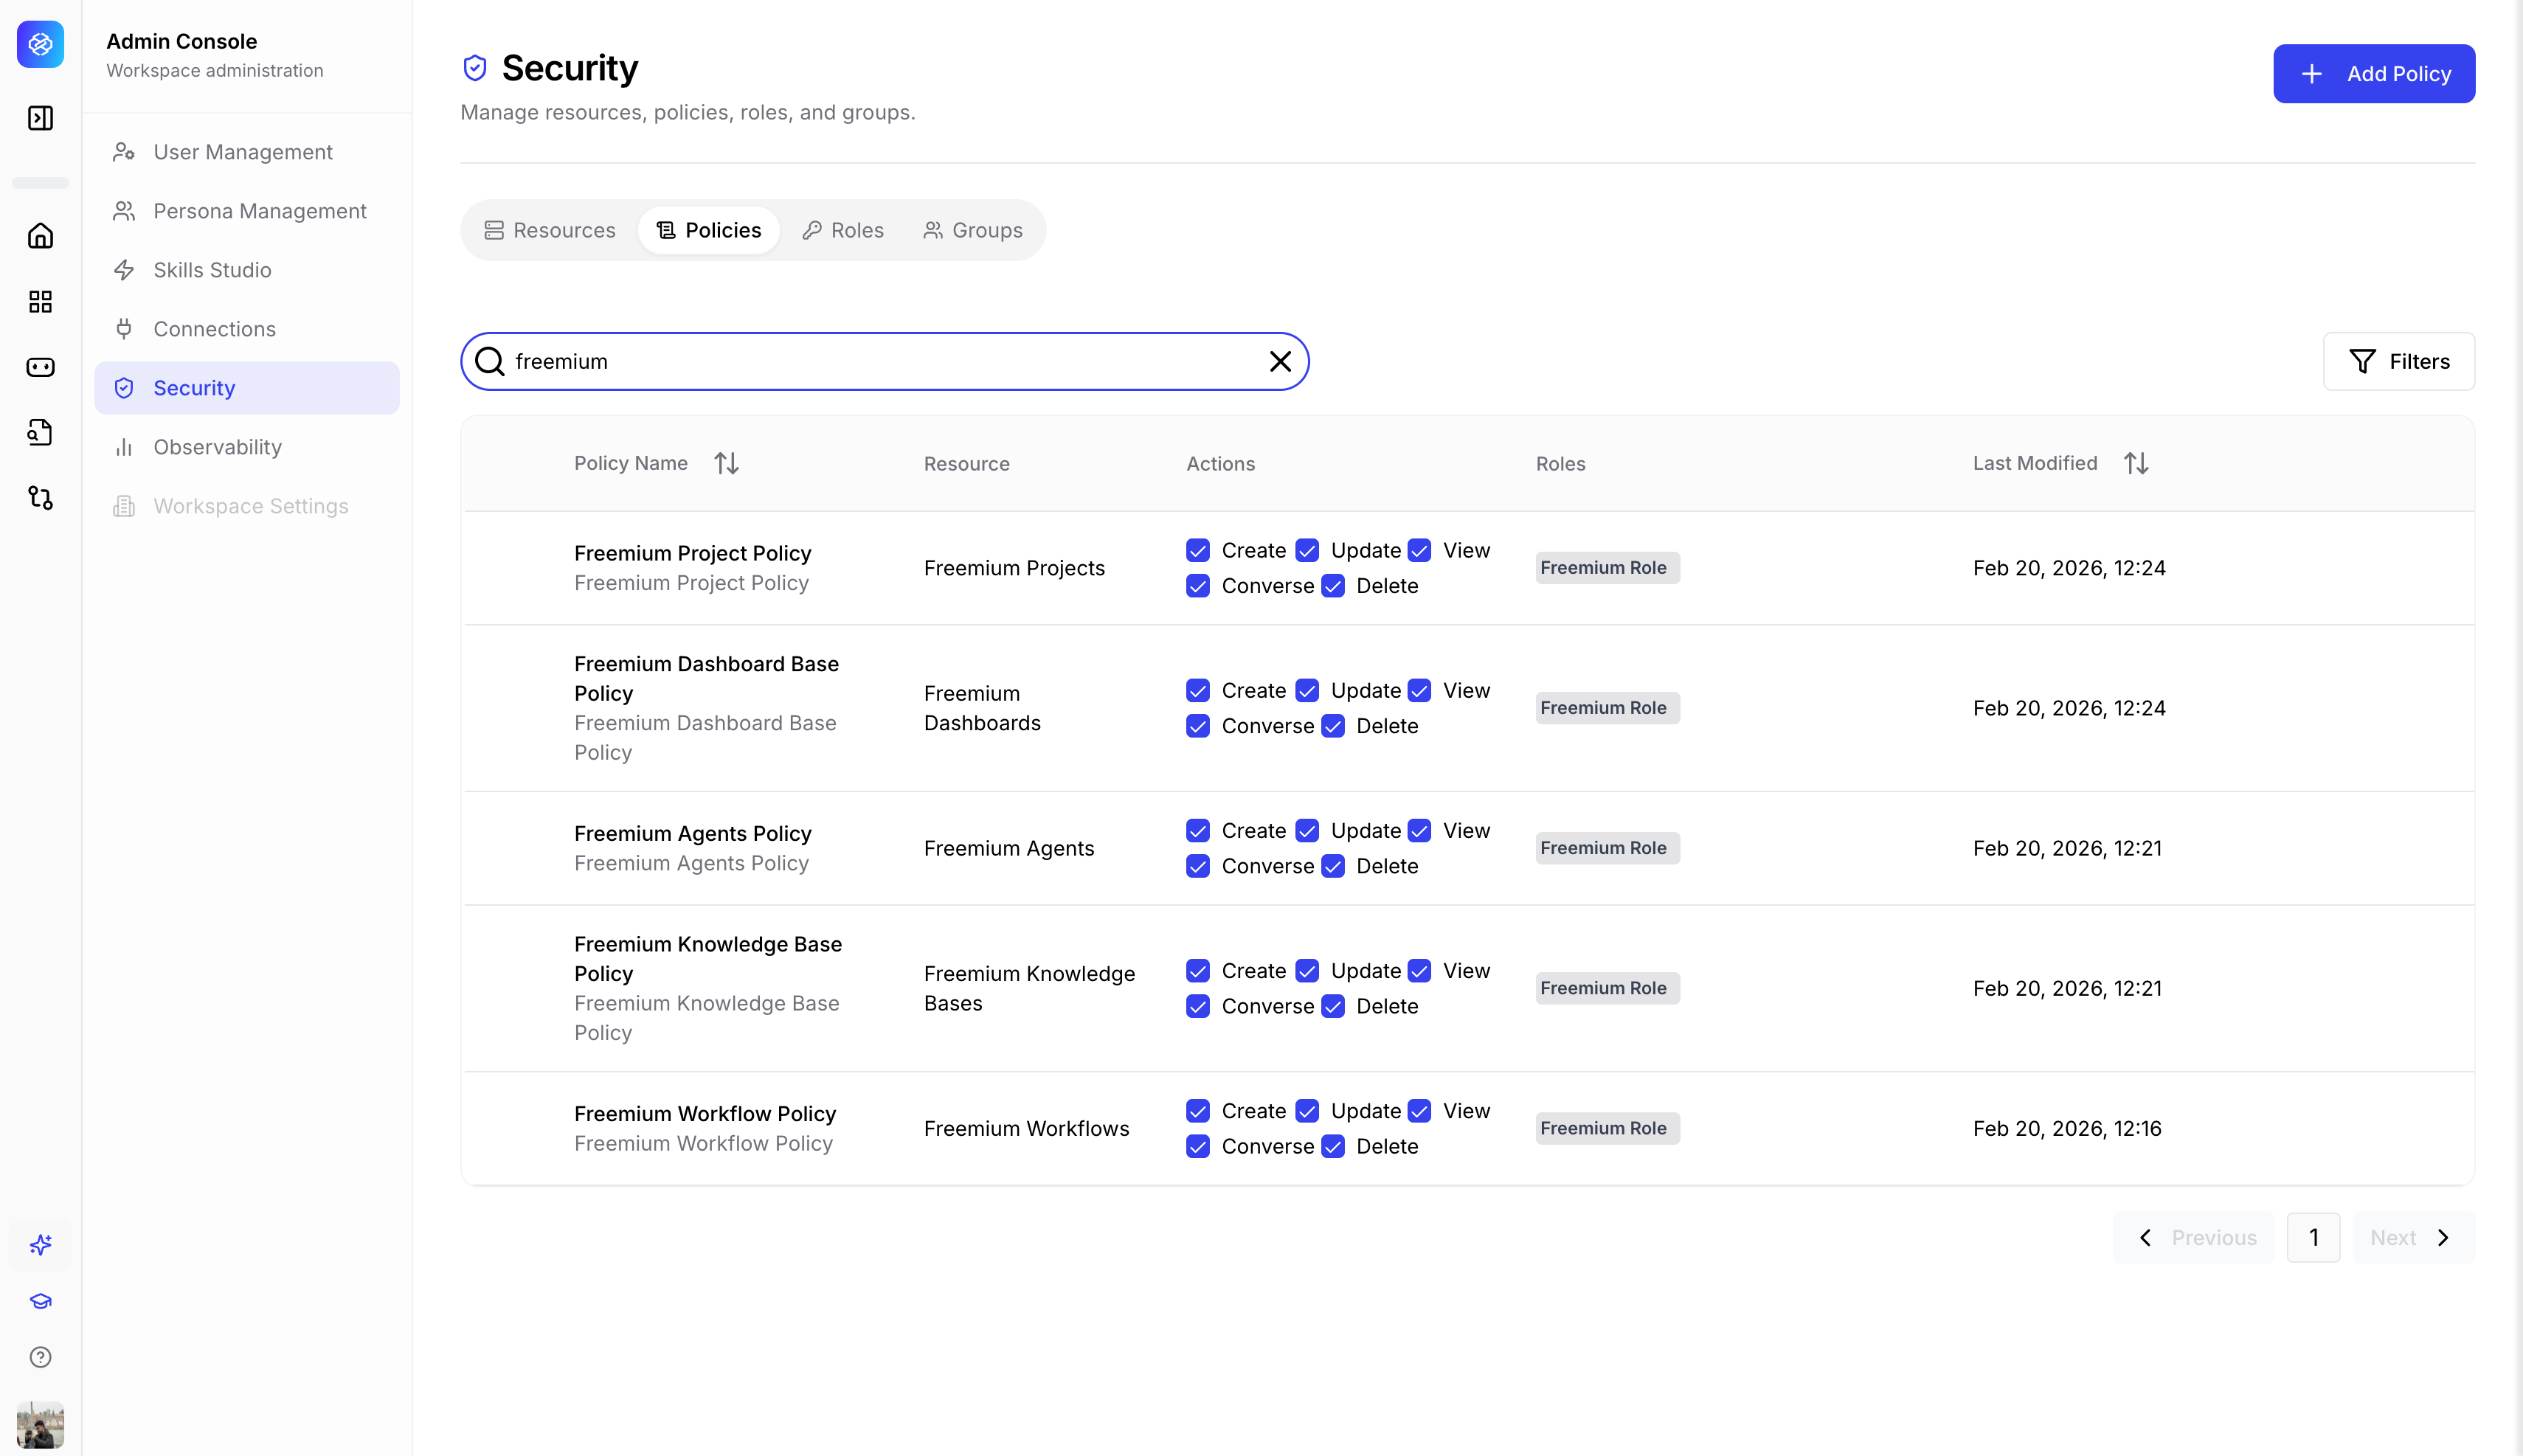Toggle View checkbox for Freemium Workflow Policy
2523x1456 pixels.
pyautogui.click(x=1419, y=1111)
